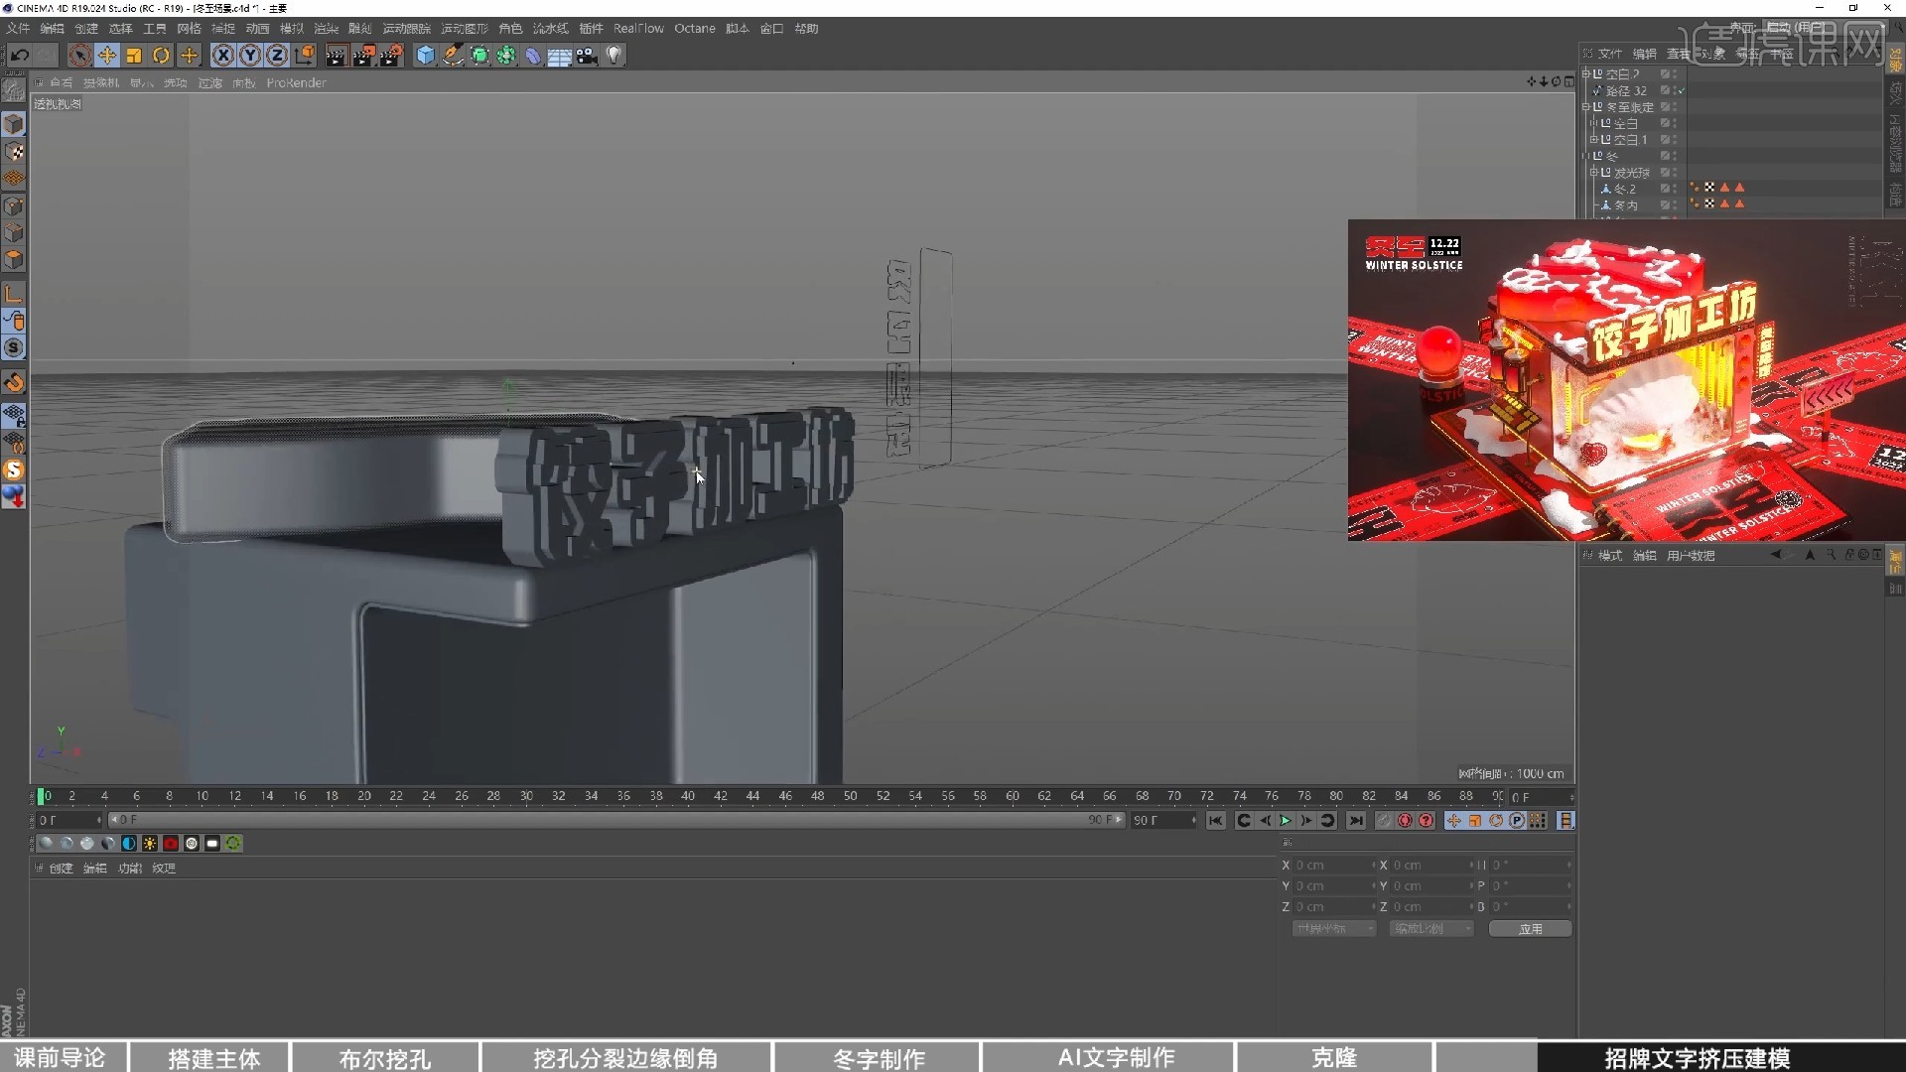
Task: Open the world coordinates dropdown below position fields
Action: pyautogui.click(x=1334, y=929)
